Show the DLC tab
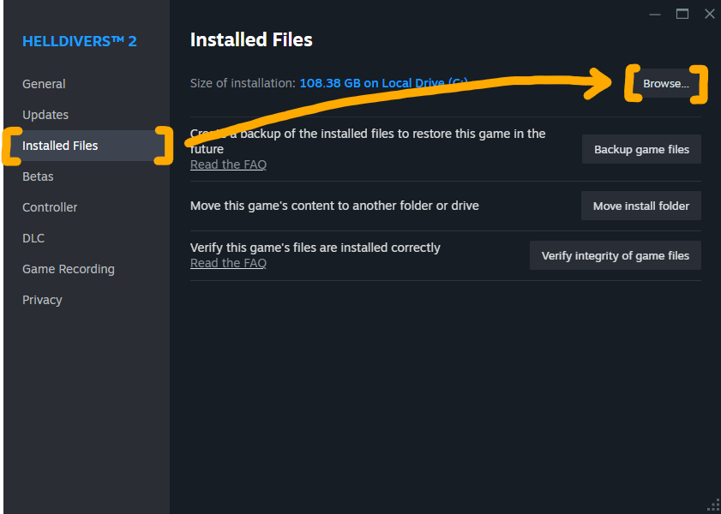The image size is (721, 514). (33, 238)
